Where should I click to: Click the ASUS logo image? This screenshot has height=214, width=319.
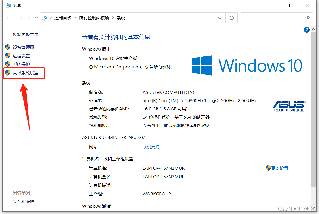coord(289,106)
